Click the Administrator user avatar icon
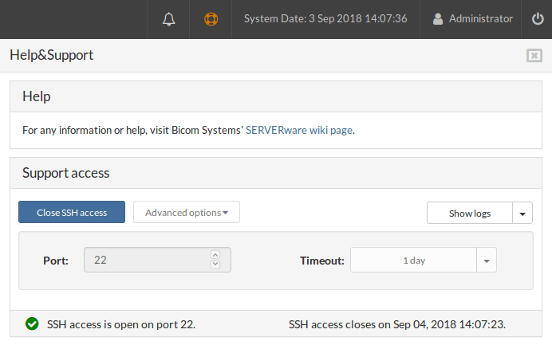Screen dimensions: 552x345 coord(438,19)
